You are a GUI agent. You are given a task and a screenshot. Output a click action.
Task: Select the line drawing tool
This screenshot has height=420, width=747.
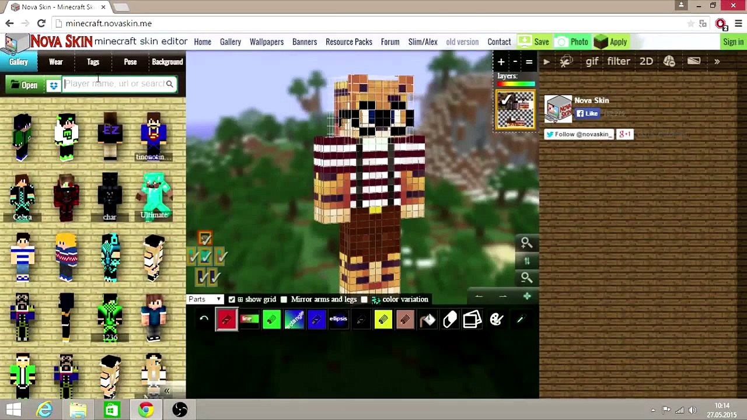coord(249,319)
